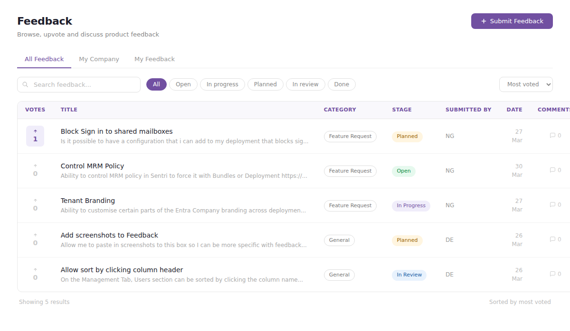
Task: Open comments on the Control MRM Policy row
Action: [x=555, y=170]
